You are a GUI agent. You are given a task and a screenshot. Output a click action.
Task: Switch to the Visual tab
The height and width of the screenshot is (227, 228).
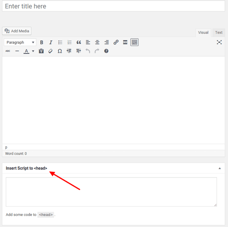[203, 32]
